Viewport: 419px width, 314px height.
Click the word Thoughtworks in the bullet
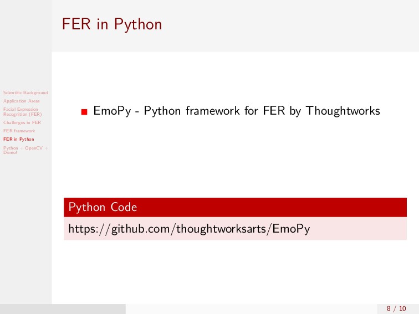(x=343, y=111)
